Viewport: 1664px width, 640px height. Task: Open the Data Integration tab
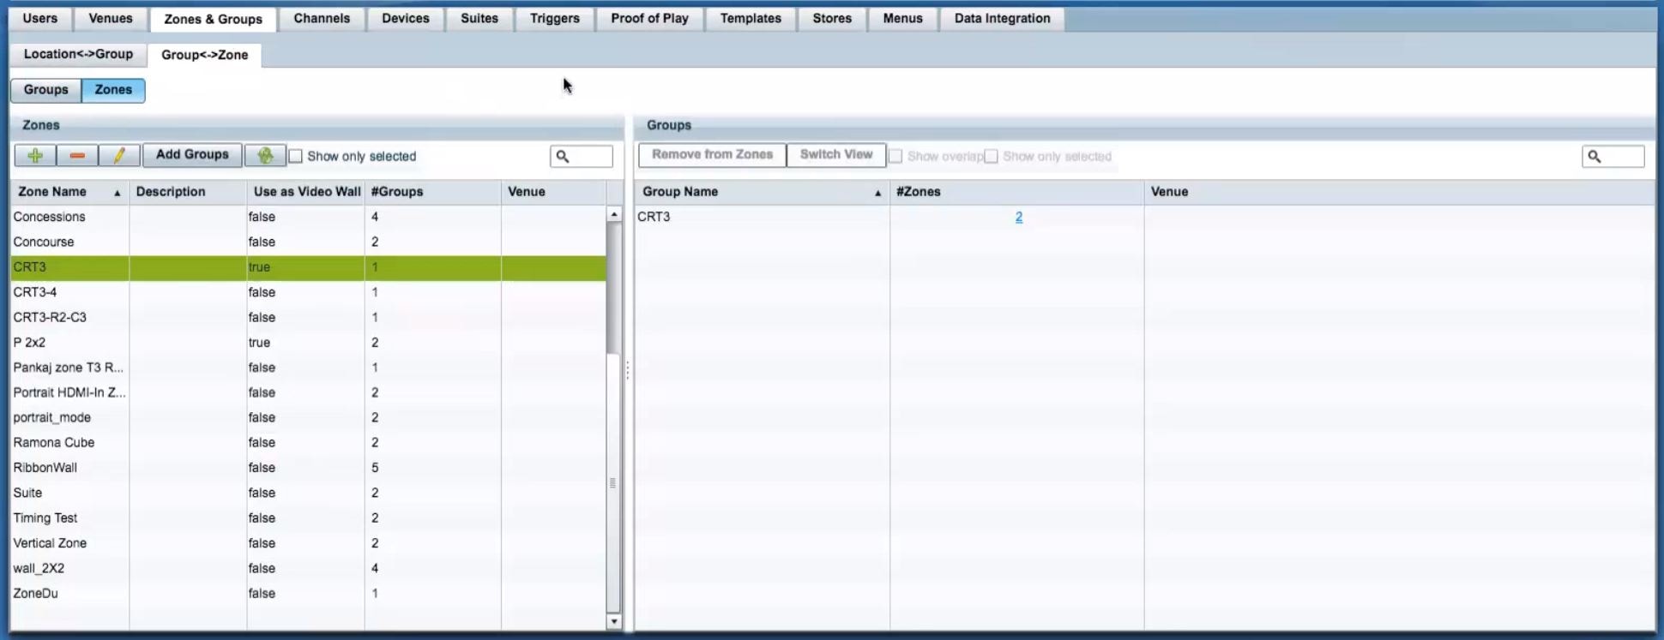point(1003,18)
